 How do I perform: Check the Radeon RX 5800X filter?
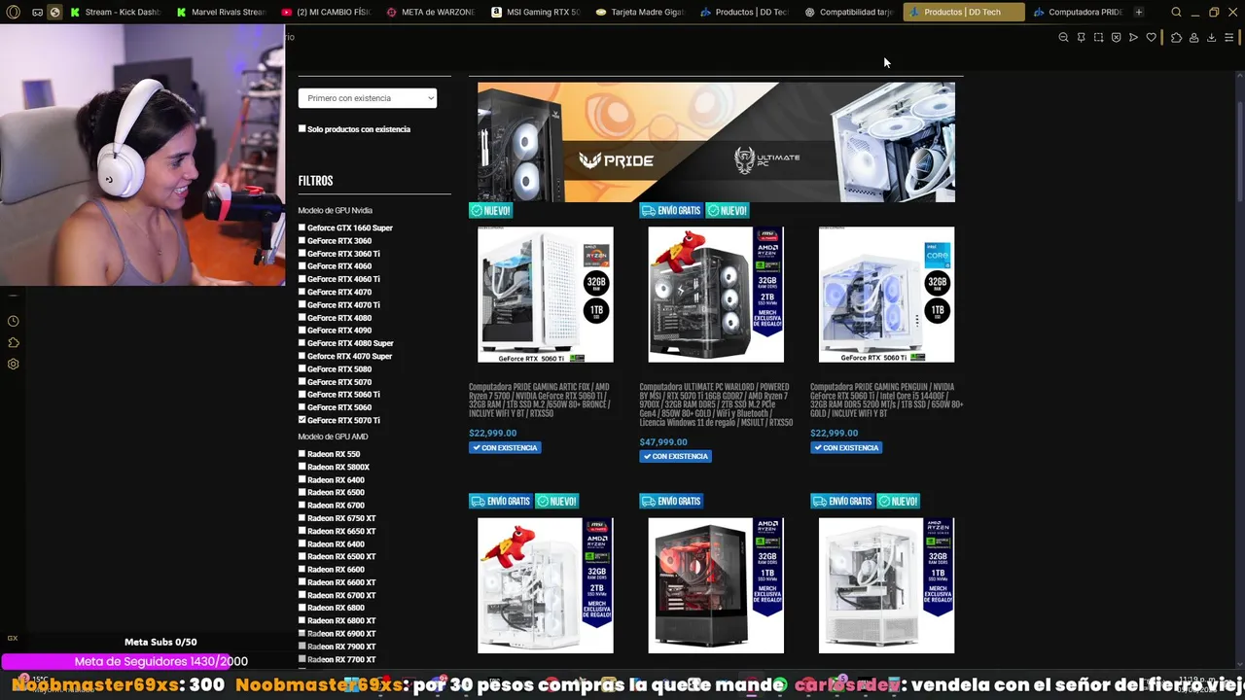click(x=302, y=467)
